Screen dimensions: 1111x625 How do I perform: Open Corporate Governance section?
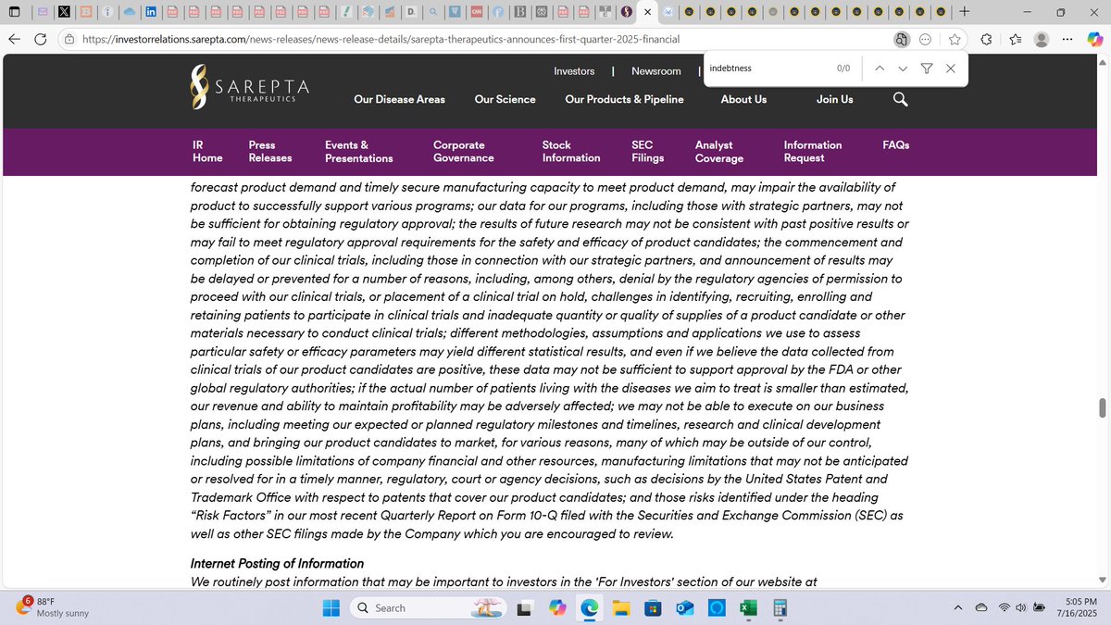tap(463, 152)
